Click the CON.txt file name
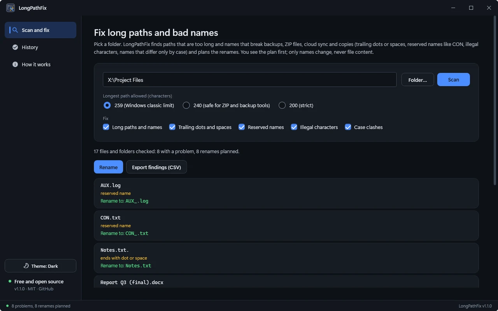The width and height of the screenshot is (498, 311). 110,218
